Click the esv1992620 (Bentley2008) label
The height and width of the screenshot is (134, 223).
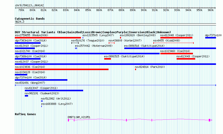tap(138, 35)
